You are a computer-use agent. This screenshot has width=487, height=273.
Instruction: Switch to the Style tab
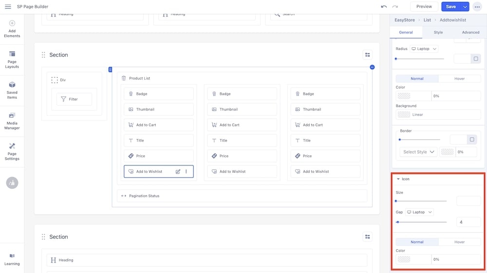[x=438, y=32]
